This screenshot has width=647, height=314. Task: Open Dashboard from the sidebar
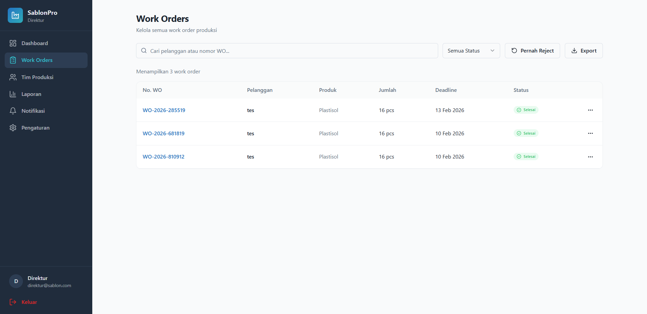click(x=46, y=43)
